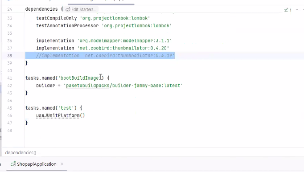The height and width of the screenshot is (172, 304).
Task: Click the ShopapiApplication Spring run icon
Action: [13, 164]
